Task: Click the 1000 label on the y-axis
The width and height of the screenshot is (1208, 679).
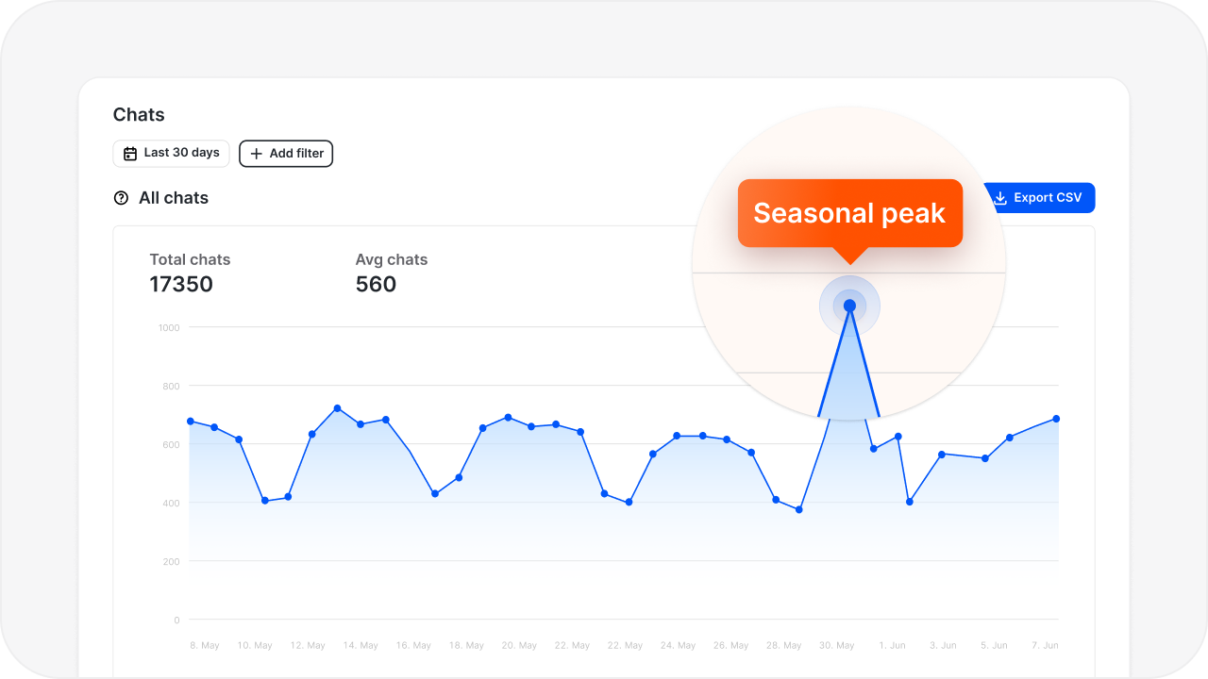Action: click(x=169, y=327)
